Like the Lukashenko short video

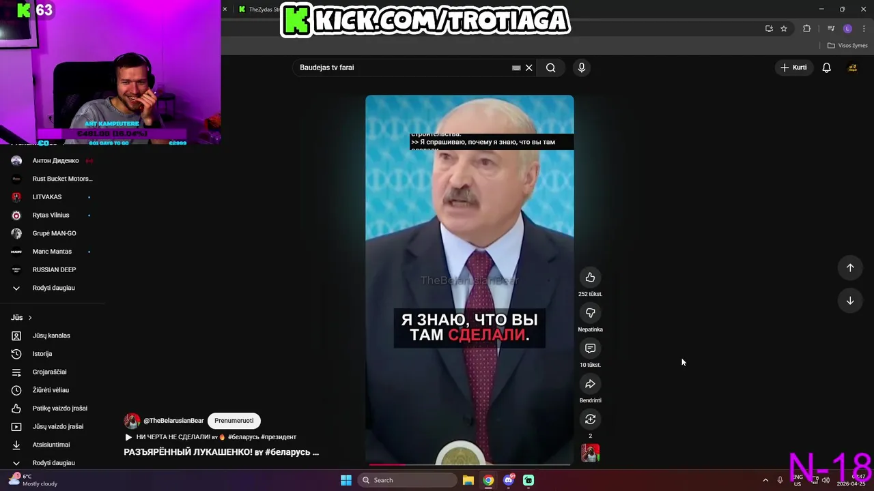coord(590,278)
